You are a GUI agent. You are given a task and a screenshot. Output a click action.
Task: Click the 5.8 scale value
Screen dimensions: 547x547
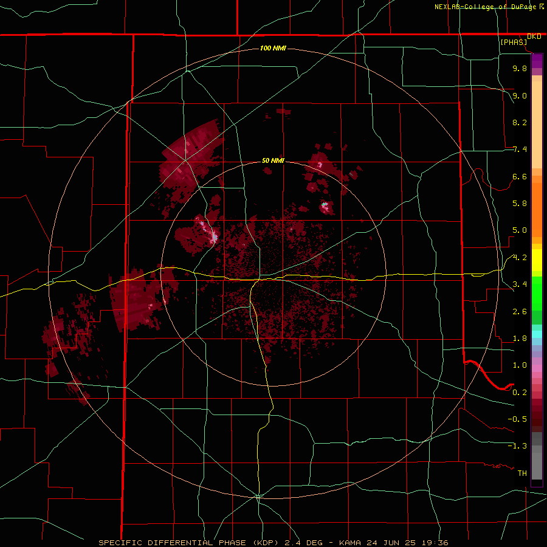pos(520,204)
